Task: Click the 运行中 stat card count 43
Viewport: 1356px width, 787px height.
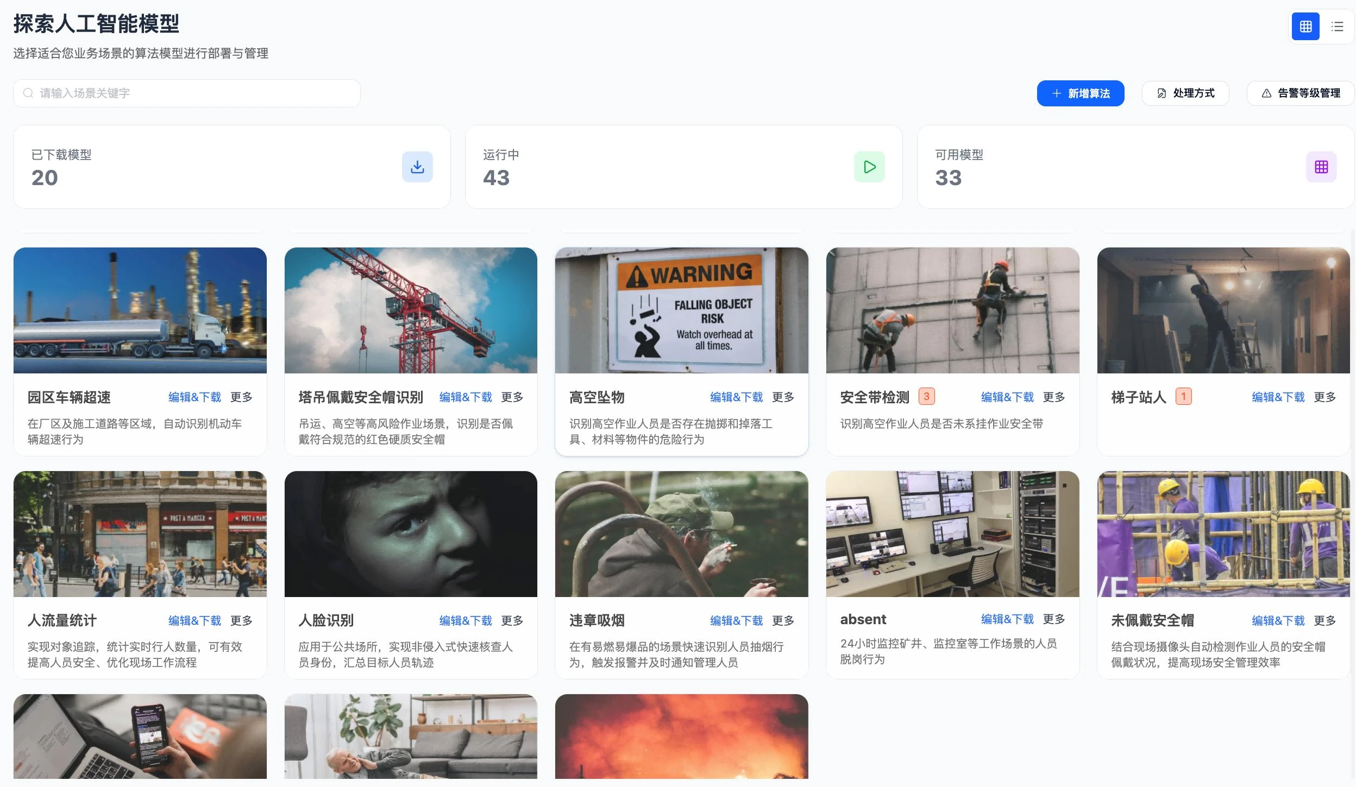Action: (497, 178)
